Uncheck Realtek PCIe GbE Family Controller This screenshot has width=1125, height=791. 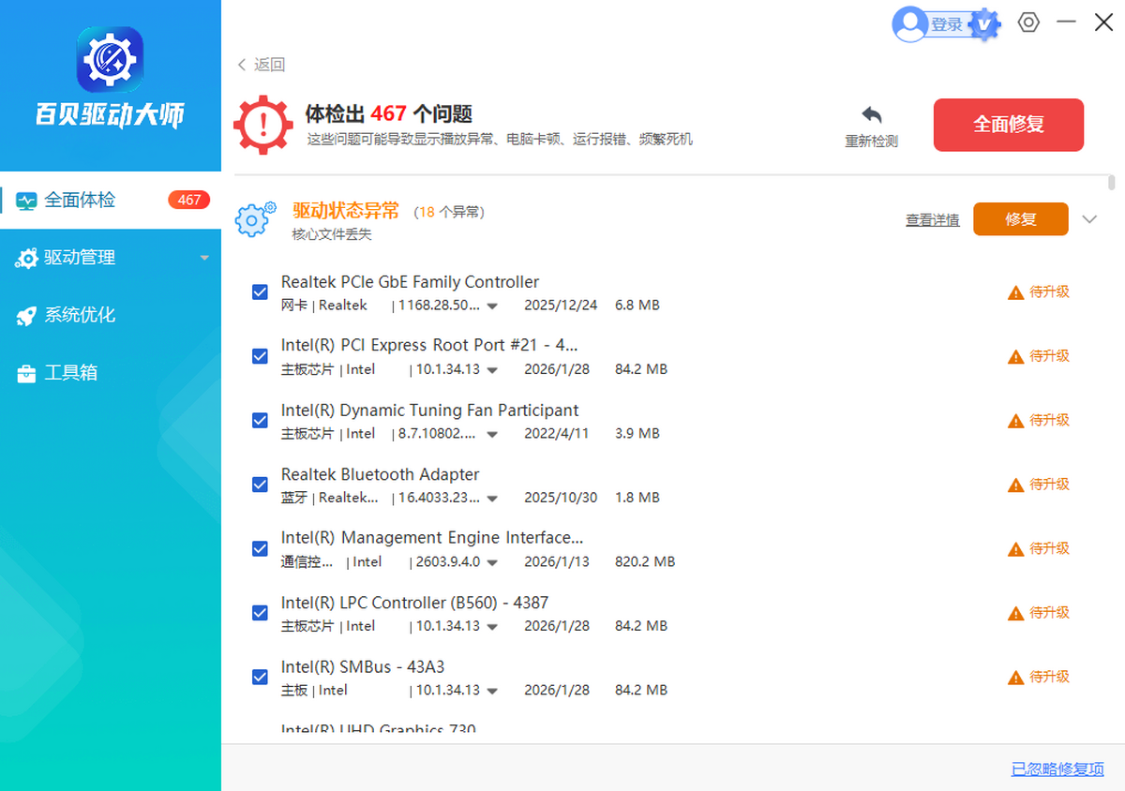click(x=260, y=291)
